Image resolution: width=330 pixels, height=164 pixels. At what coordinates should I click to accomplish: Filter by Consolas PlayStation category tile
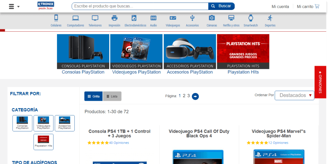22,123
